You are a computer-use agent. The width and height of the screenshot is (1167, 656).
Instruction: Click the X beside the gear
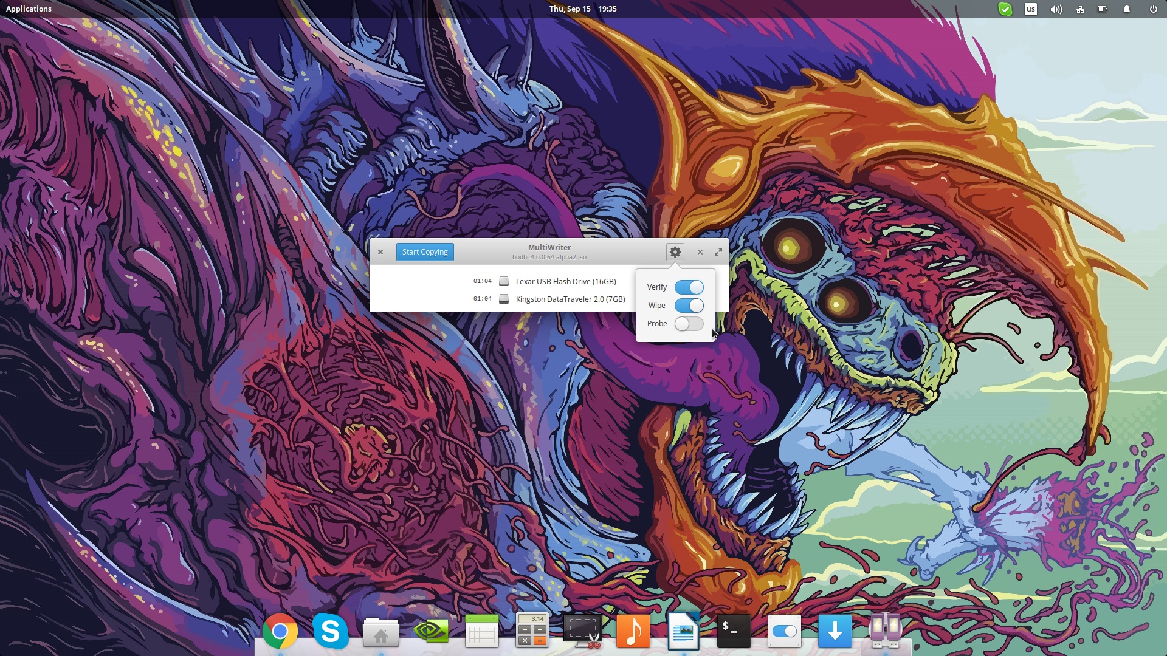click(x=700, y=252)
